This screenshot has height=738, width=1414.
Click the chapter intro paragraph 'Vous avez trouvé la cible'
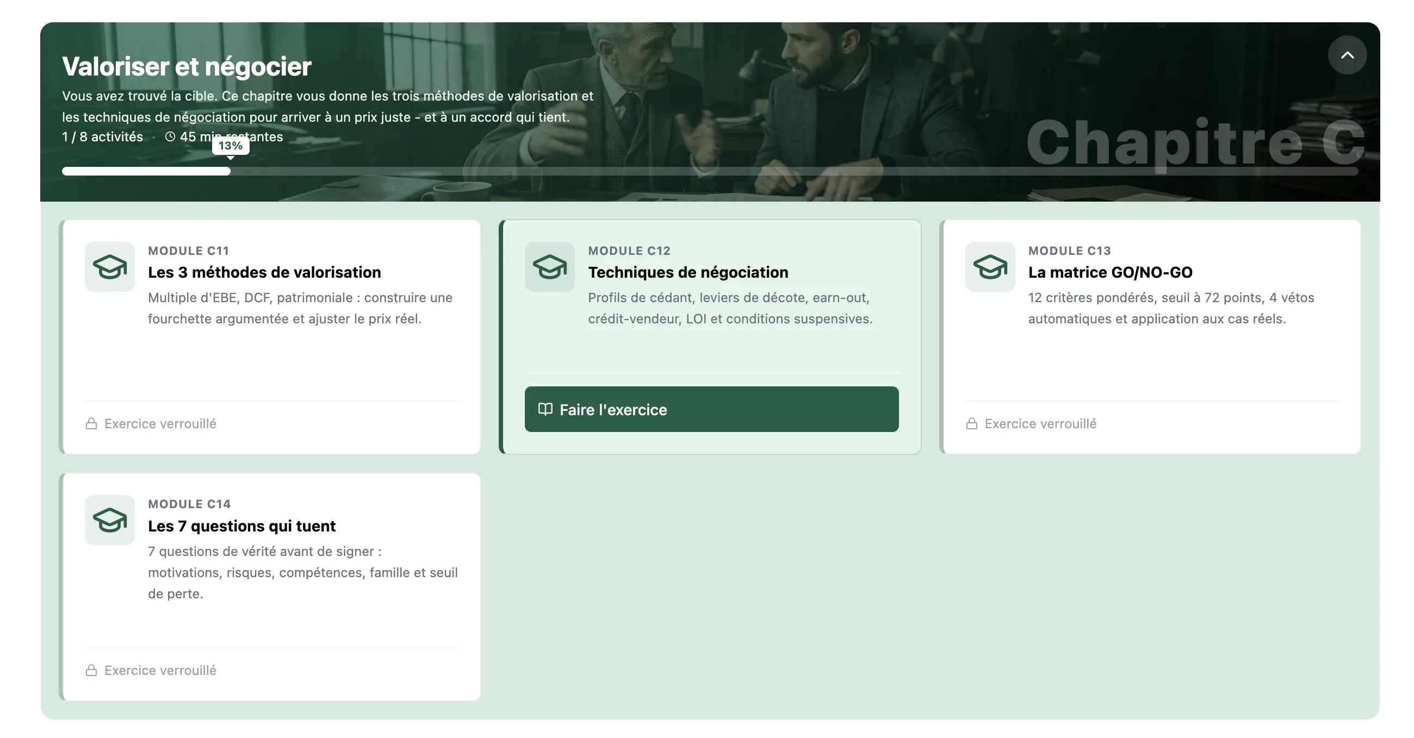point(328,107)
